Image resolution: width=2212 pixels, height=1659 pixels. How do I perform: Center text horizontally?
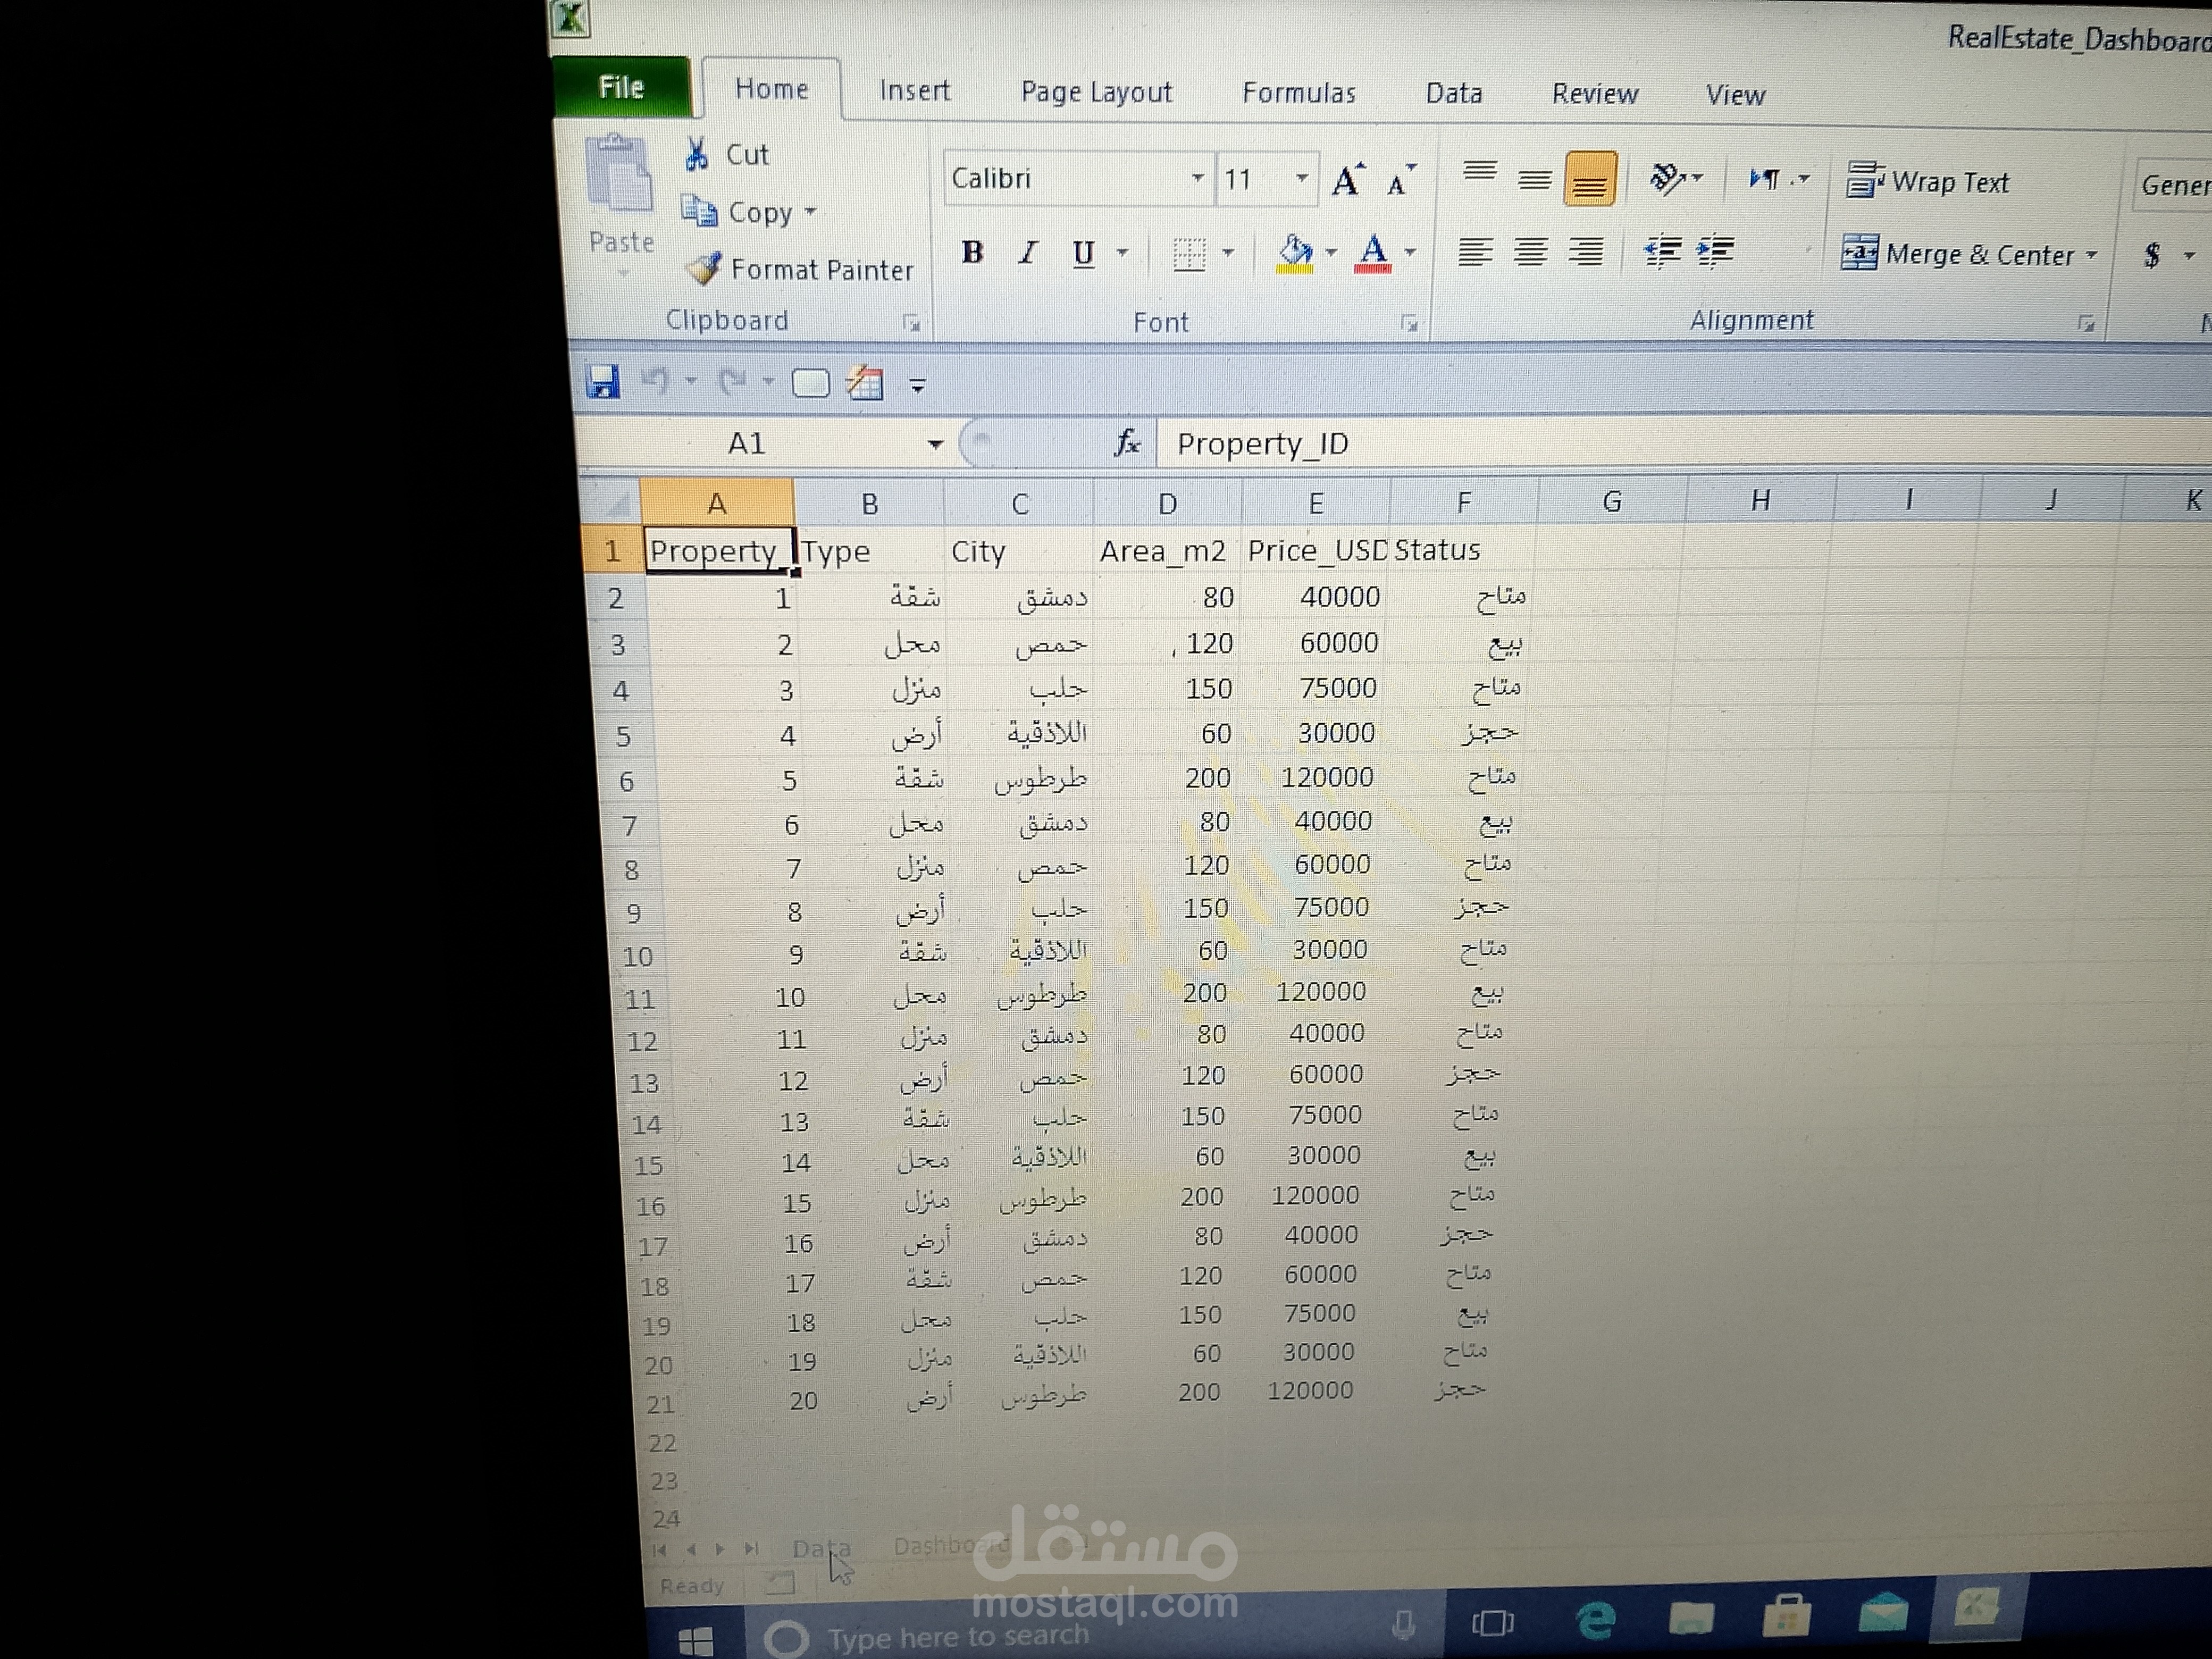click(1530, 252)
